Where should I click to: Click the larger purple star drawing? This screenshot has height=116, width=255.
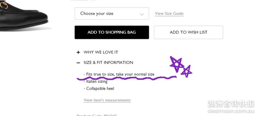(x=176, y=64)
